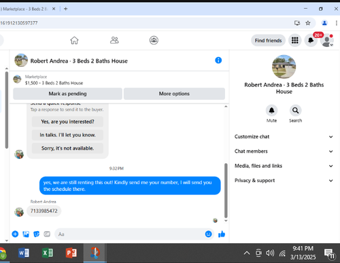Click the blue sent message bubble
Viewport: 340px width, 263px height.
pyautogui.click(x=130, y=186)
